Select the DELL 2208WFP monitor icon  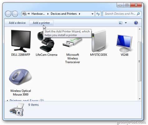pyautogui.click(x=21, y=41)
